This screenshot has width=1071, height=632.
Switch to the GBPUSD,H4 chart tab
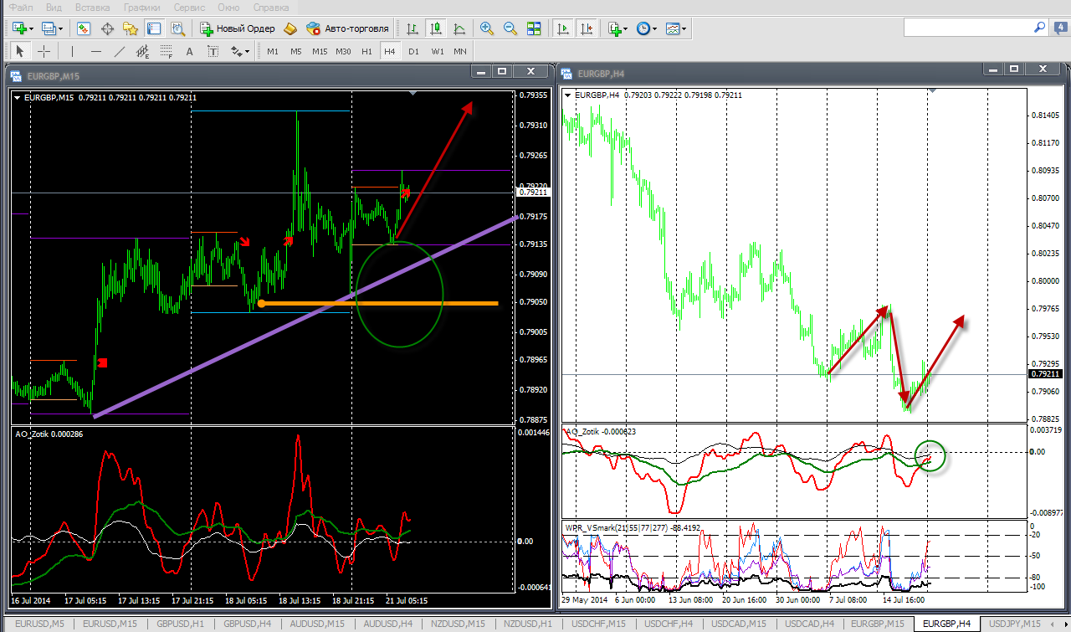(x=247, y=624)
